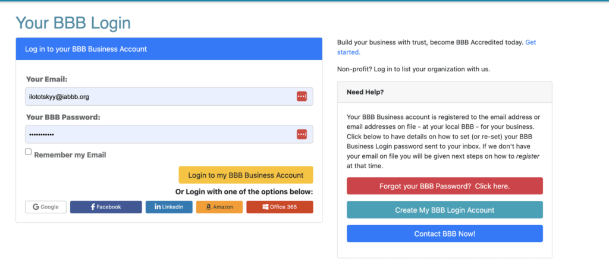Click the "Non-profit? Log in" text line
This screenshot has height=268, width=609.
pyautogui.click(x=414, y=70)
